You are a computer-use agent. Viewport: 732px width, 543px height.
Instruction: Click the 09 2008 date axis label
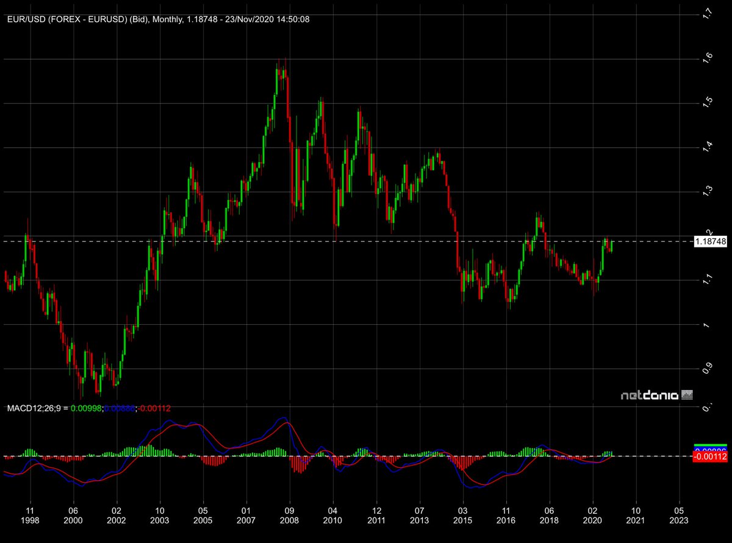290,516
